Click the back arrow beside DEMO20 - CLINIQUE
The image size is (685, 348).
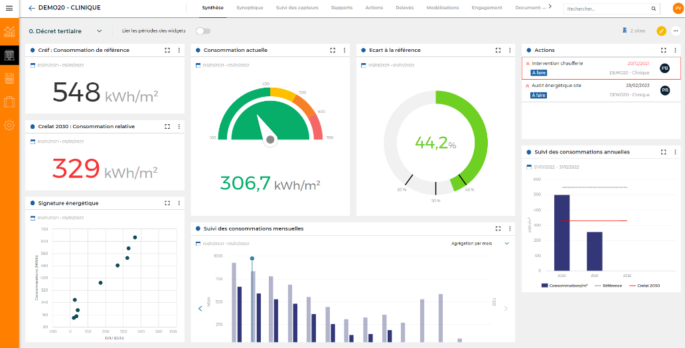pyautogui.click(x=32, y=8)
